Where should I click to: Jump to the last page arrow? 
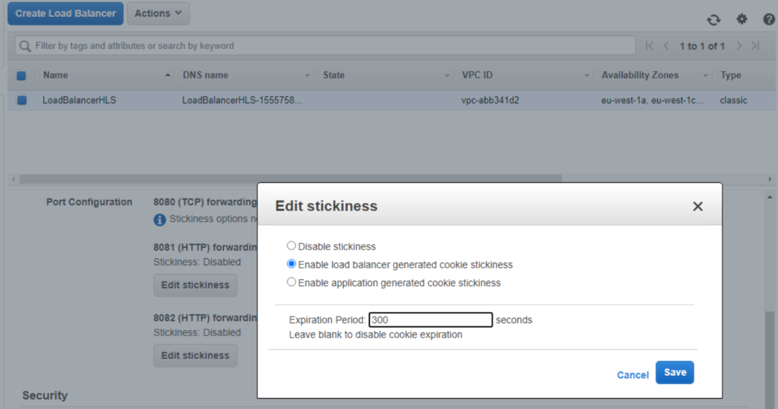point(756,46)
